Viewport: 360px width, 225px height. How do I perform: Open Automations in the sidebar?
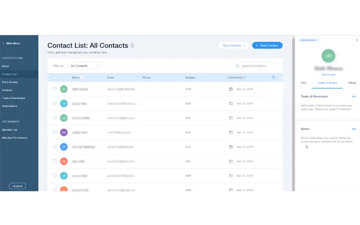tap(10, 106)
